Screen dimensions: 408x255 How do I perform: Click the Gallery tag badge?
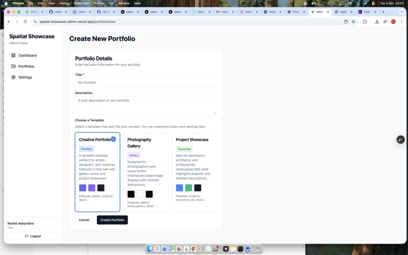[x=134, y=155]
